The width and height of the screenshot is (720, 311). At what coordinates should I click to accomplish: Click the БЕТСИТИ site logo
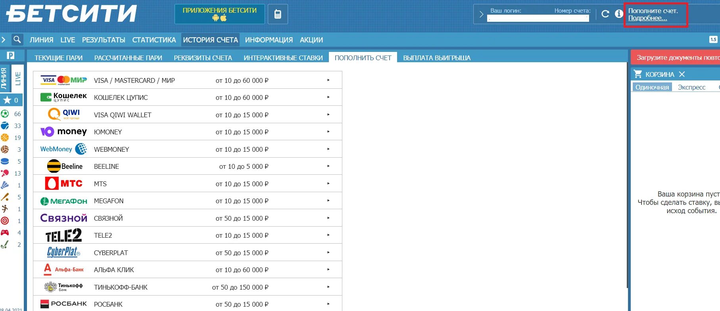coord(71,13)
